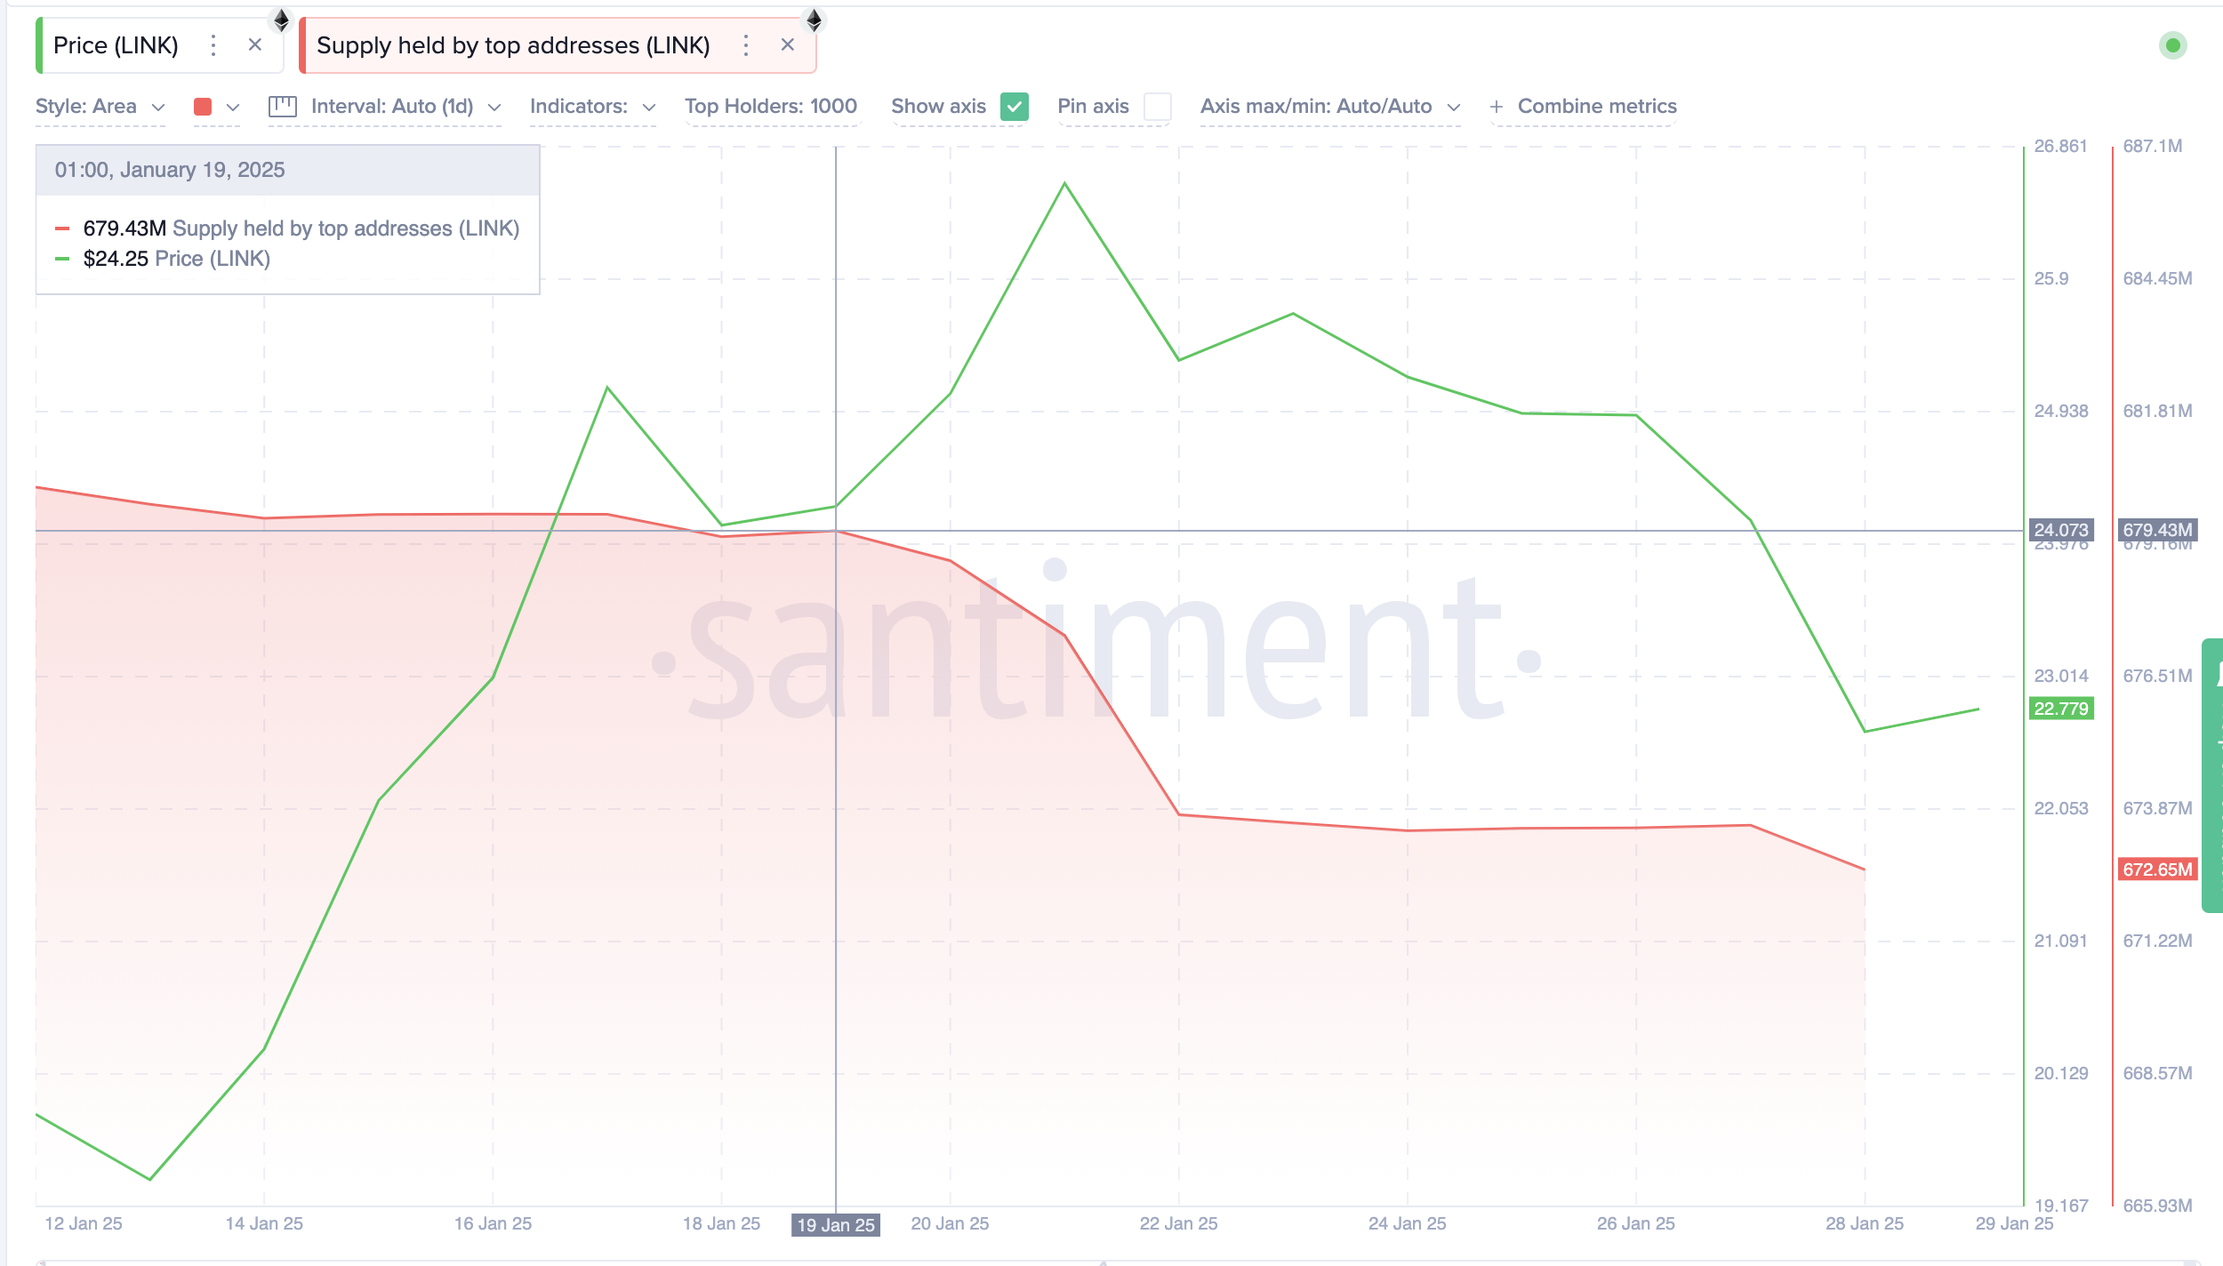Click the 671.22M supply axis label
Screen dimensions: 2223x1266
[2157, 941]
